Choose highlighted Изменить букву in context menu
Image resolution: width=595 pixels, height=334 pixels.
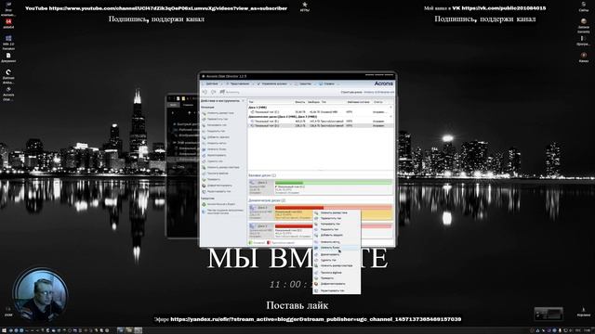point(337,248)
